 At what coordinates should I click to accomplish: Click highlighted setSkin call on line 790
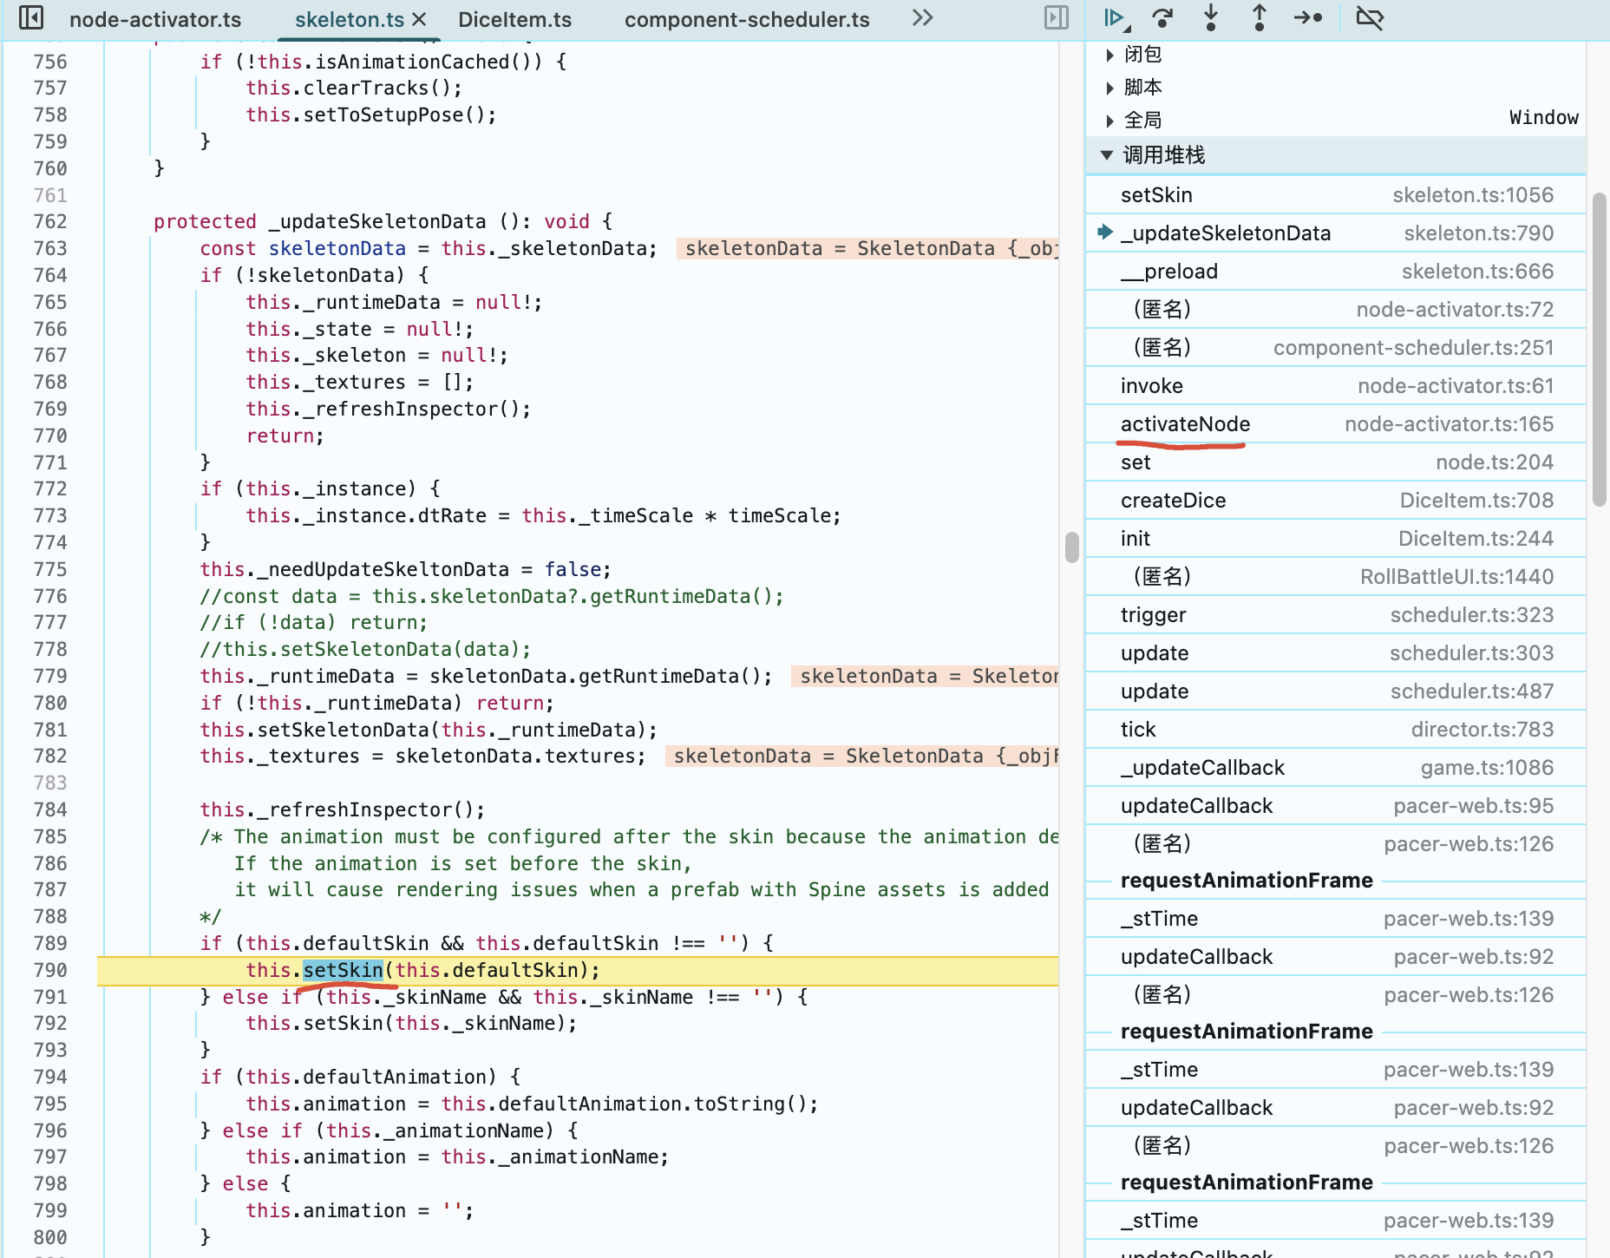tap(343, 970)
